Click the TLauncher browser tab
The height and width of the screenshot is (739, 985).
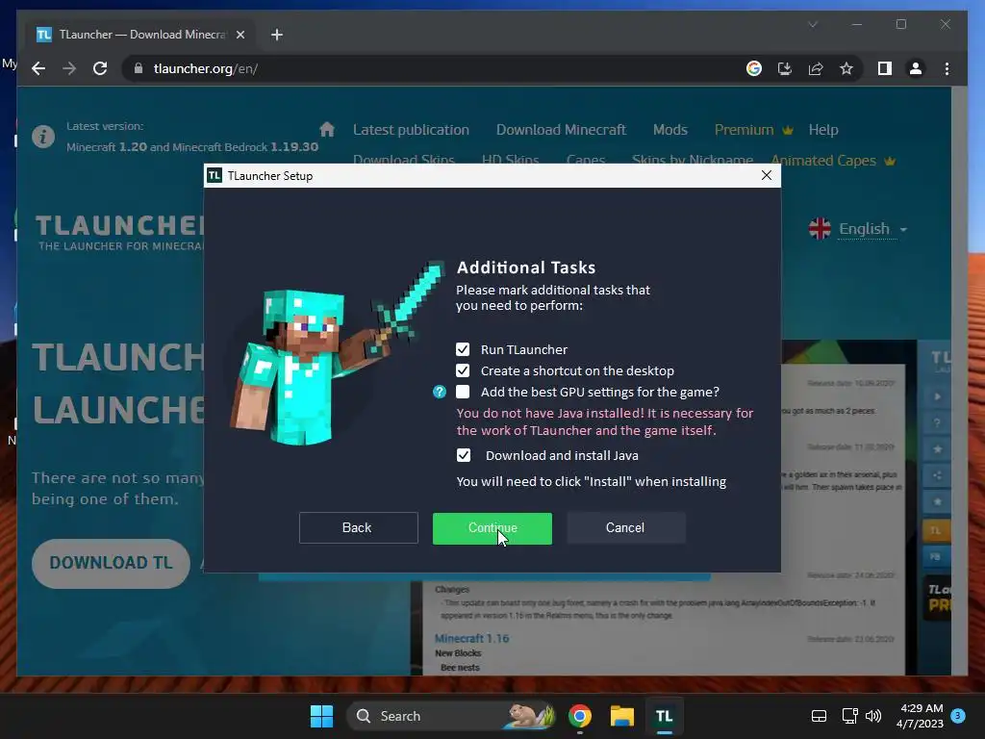[141, 35]
